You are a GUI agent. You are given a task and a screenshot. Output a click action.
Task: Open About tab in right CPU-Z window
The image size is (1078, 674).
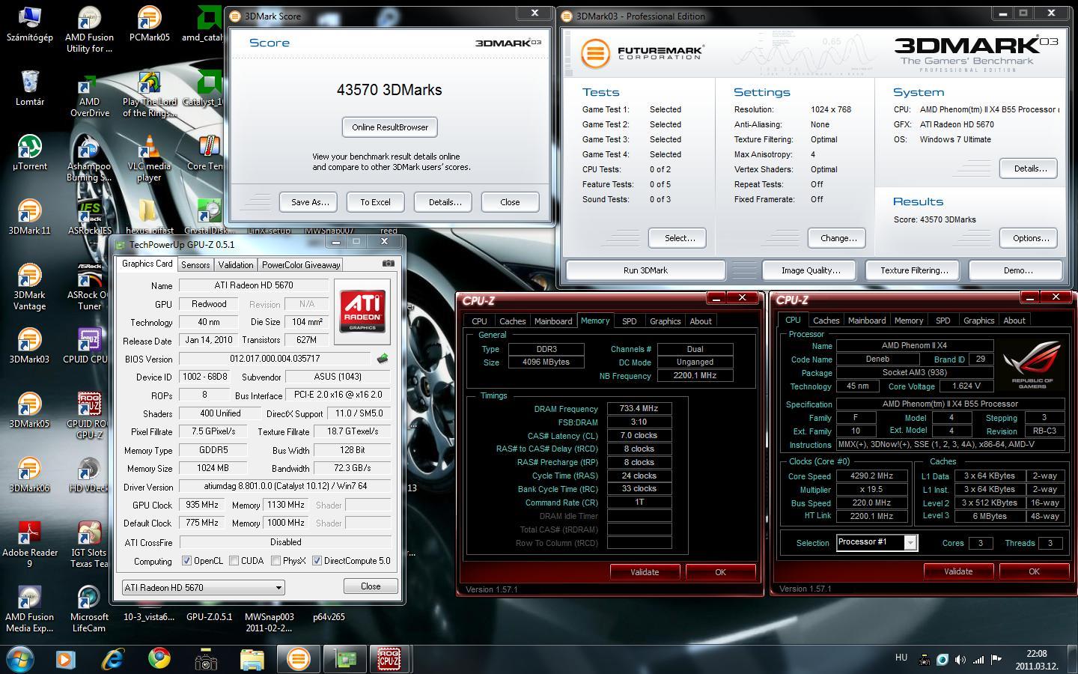1014,320
